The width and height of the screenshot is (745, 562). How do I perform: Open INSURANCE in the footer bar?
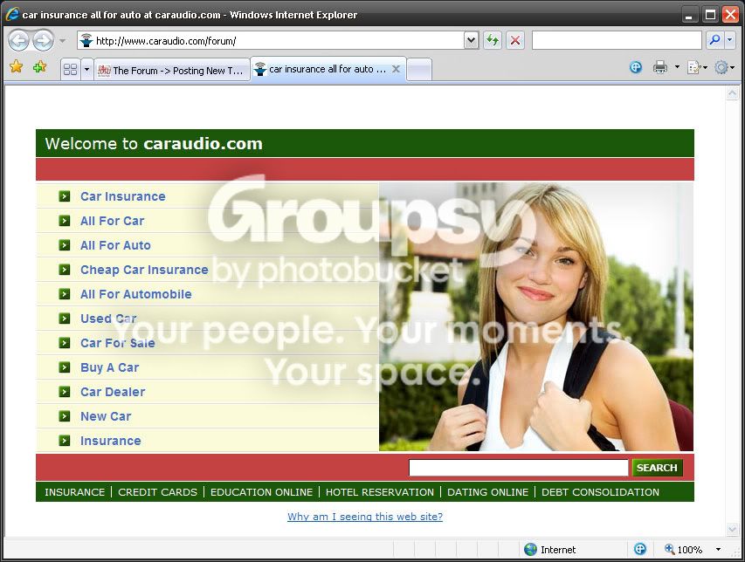74,492
